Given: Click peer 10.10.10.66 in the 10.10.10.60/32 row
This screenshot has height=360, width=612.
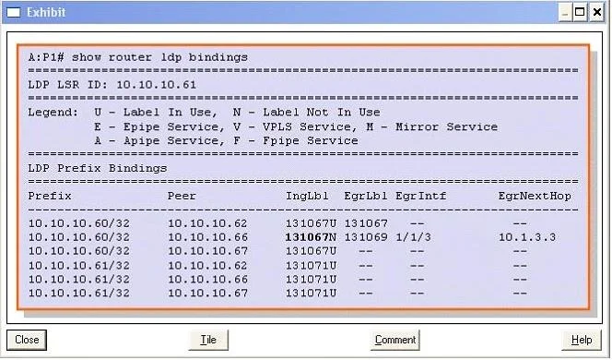Looking at the screenshot, I should point(207,237).
